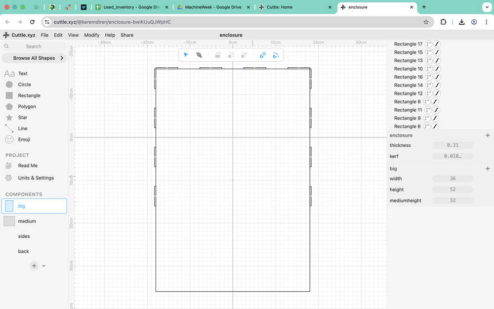Select the sides component
494x309 pixels.
point(34,236)
